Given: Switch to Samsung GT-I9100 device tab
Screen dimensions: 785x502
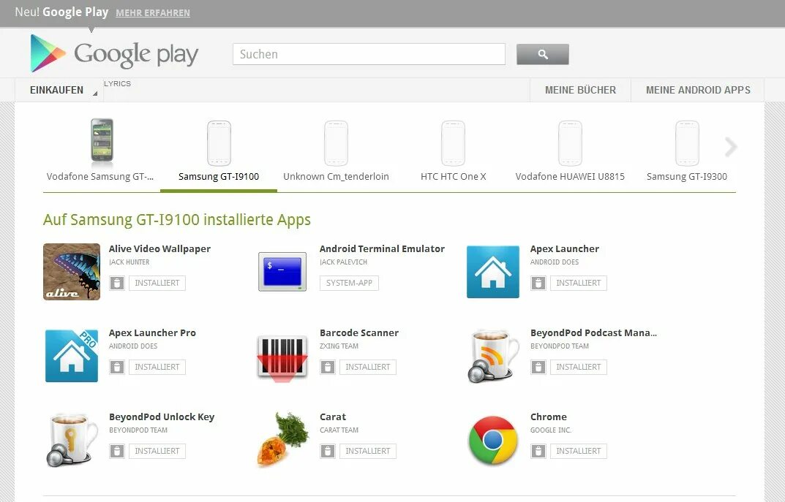Looking at the screenshot, I should (x=219, y=154).
